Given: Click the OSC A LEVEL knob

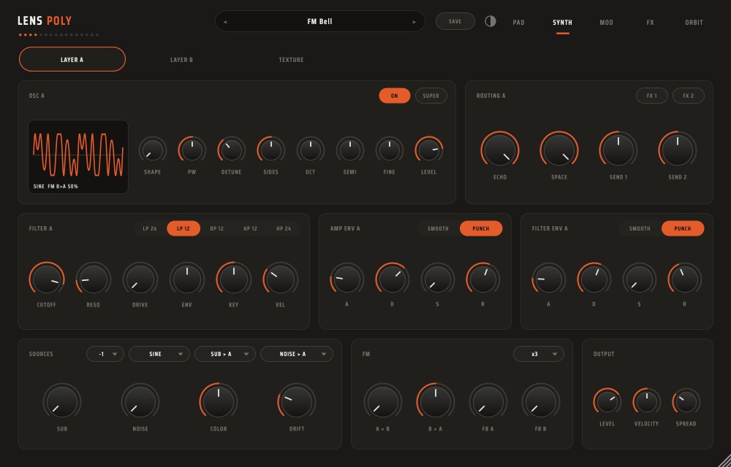Looking at the screenshot, I should tap(429, 150).
